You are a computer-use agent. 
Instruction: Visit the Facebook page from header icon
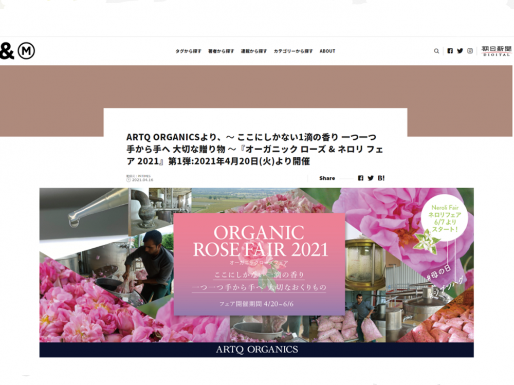450,51
